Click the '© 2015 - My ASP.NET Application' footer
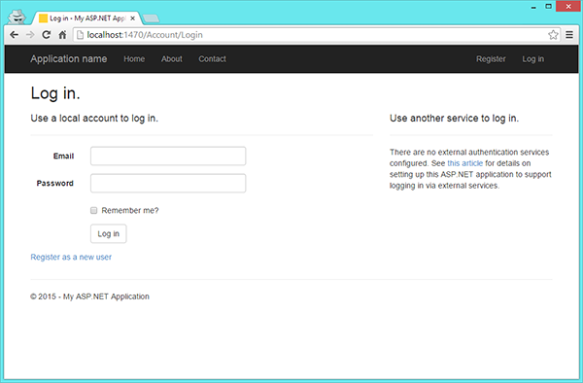This screenshot has height=383, width=583. (89, 296)
